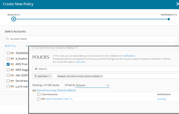
Task: Click the alert icon before Dome9 Anomaly Detection(Beta) tag
Action: [x=33, y=48]
